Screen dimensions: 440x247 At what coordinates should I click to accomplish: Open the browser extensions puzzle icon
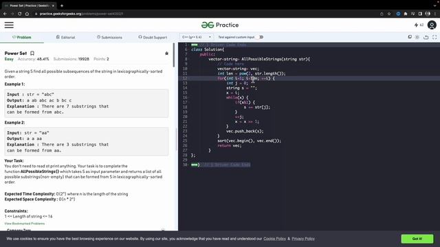click(406, 14)
